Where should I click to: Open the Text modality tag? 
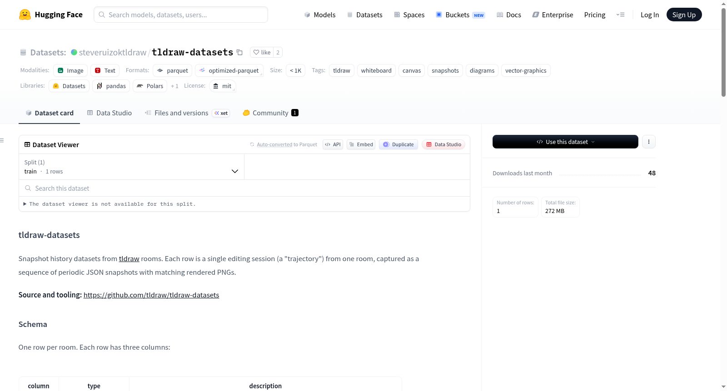(x=105, y=70)
